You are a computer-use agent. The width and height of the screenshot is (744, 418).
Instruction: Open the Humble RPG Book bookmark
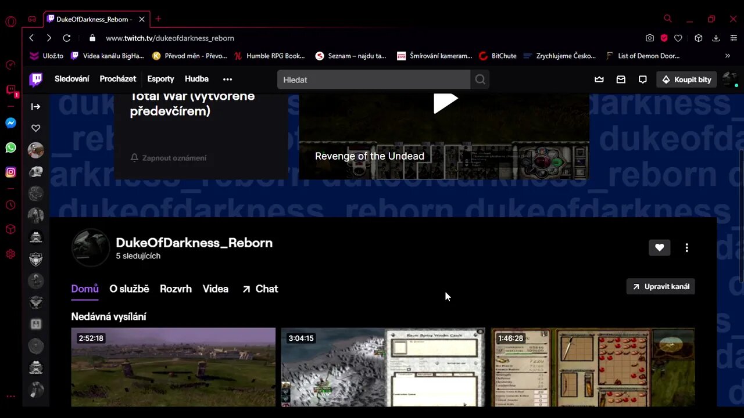pos(270,56)
